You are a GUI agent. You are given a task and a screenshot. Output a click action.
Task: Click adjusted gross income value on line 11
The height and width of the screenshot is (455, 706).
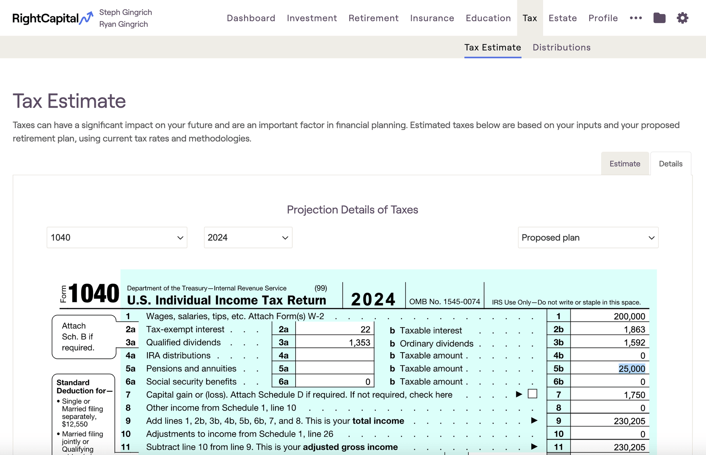[x=629, y=447]
